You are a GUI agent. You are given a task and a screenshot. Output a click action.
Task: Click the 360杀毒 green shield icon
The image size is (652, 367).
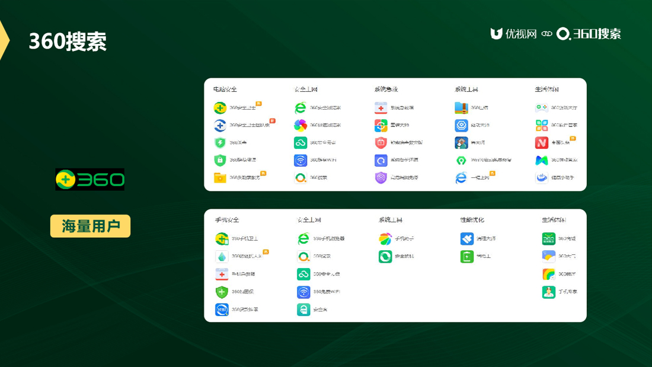[x=220, y=143]
